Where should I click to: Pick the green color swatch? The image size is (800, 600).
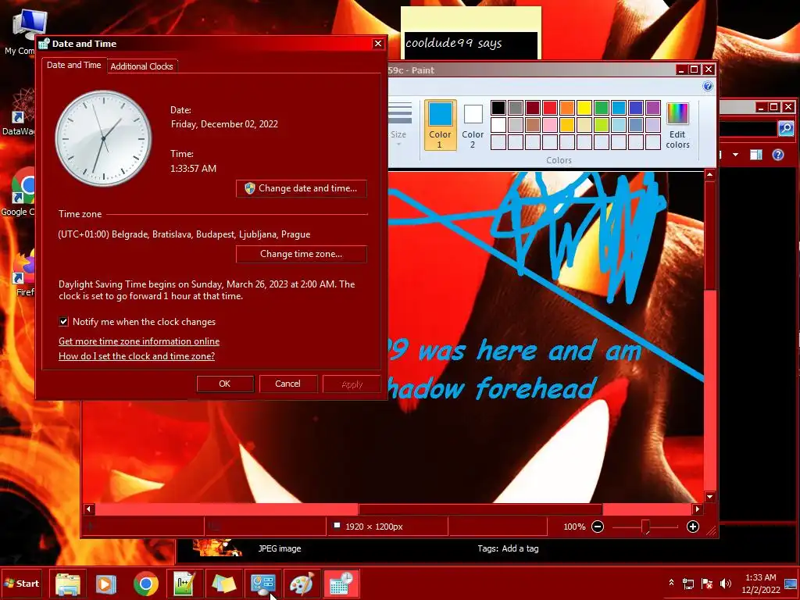(602, 108)
